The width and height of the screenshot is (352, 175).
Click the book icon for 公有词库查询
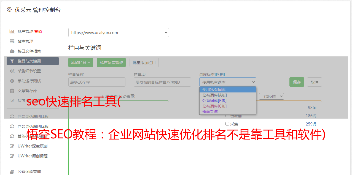click(12, 172)
